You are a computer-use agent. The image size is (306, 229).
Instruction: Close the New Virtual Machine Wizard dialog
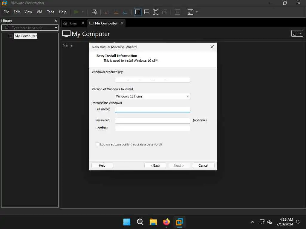[x=212, y=47]
